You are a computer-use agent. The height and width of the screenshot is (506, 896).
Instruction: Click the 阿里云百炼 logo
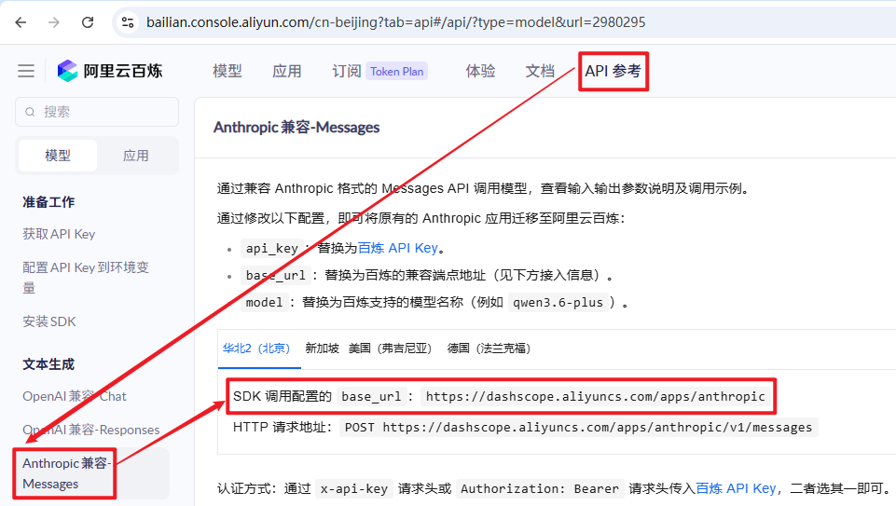tap(110, 71)
